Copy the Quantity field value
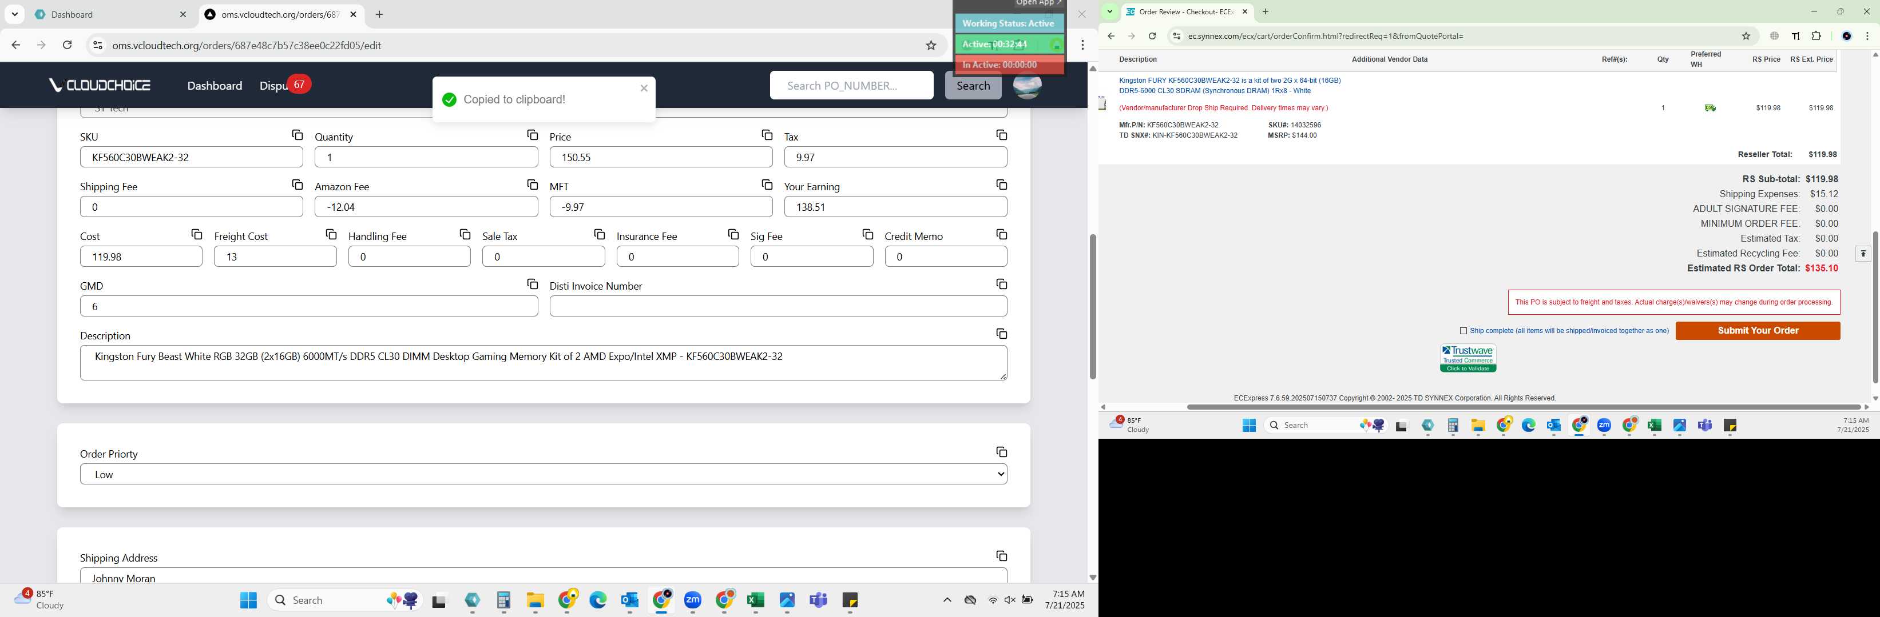 (x=532, y=135)
